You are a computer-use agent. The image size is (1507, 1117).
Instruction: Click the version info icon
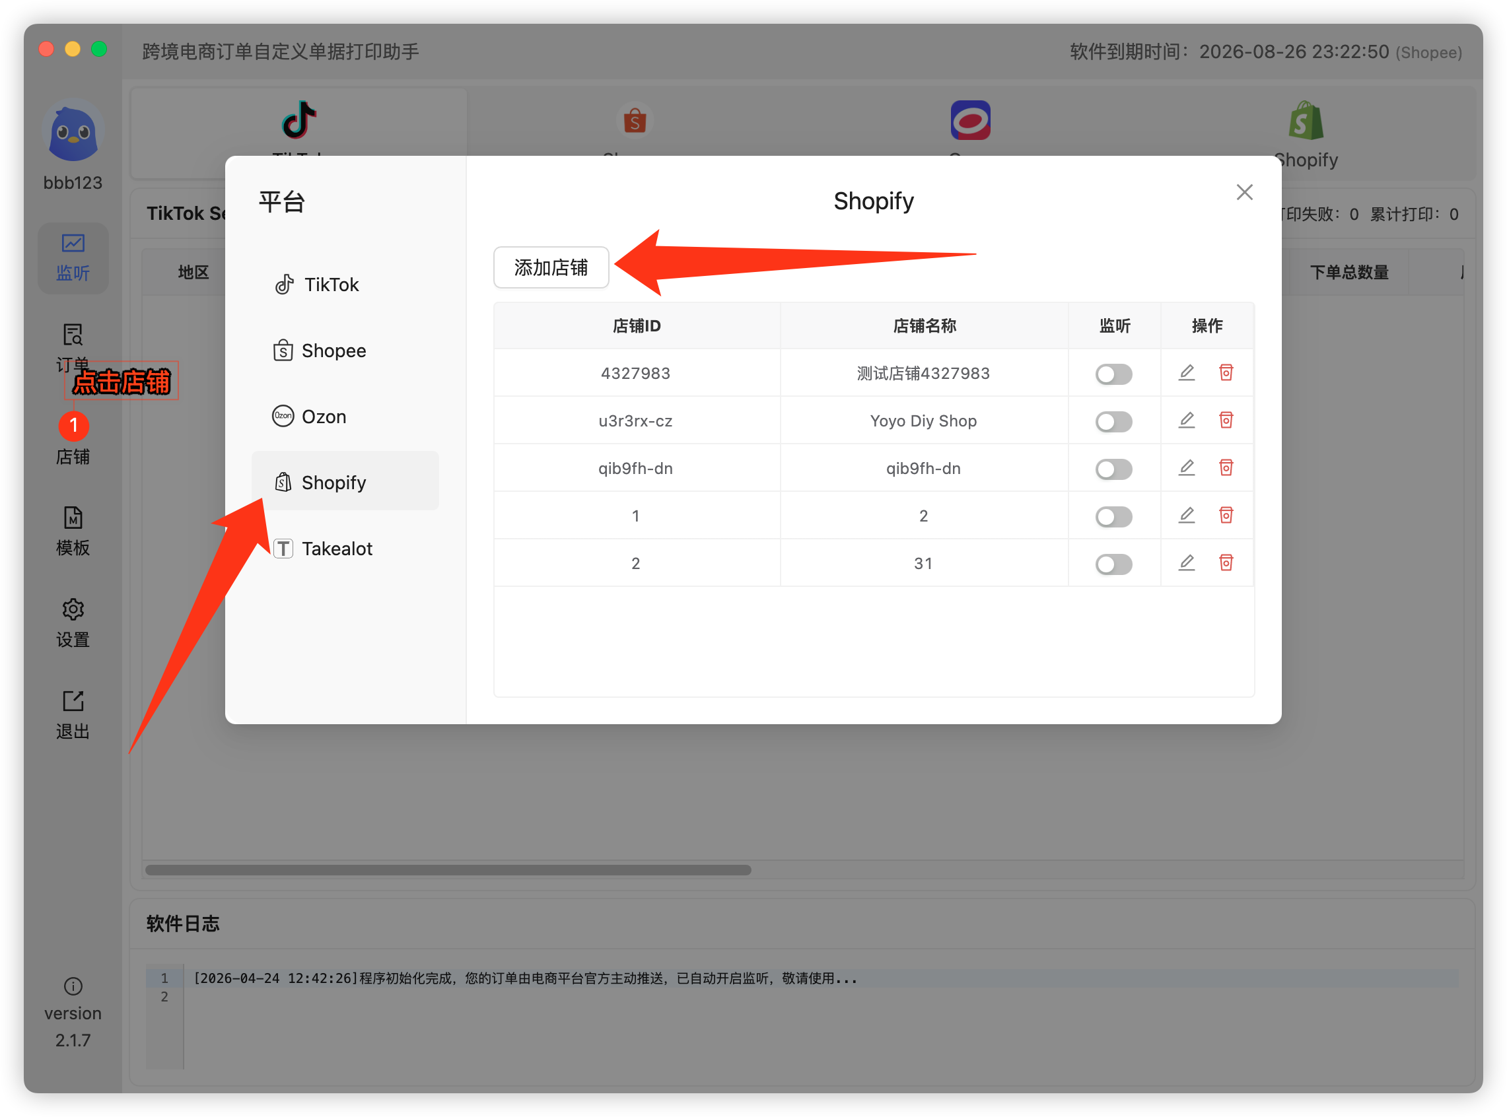[73, 986]
